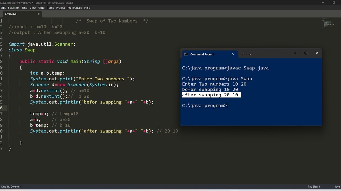Viewport: 341px width, 191px height.
Task: Click the minimap code preview in Sublime Text
Action: pos(329,23)
